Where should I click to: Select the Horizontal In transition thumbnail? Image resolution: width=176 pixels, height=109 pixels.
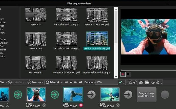pyautogui.click(x=36, y=63)
